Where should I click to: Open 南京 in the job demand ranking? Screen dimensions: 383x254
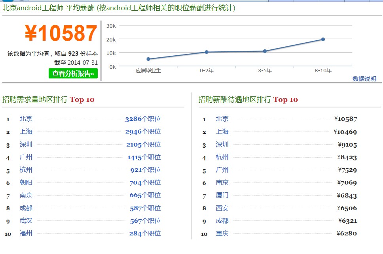tap(26, 195)
